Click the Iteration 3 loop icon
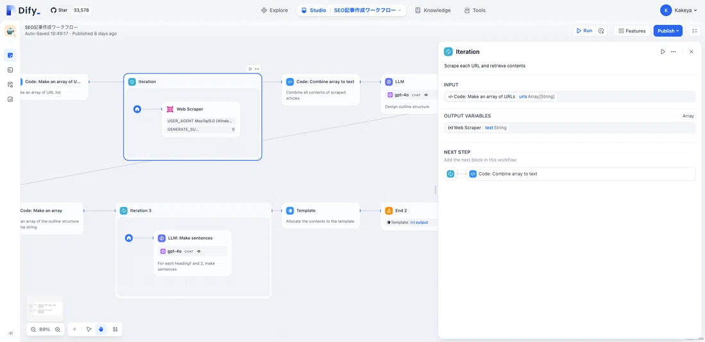 point(123,210)
